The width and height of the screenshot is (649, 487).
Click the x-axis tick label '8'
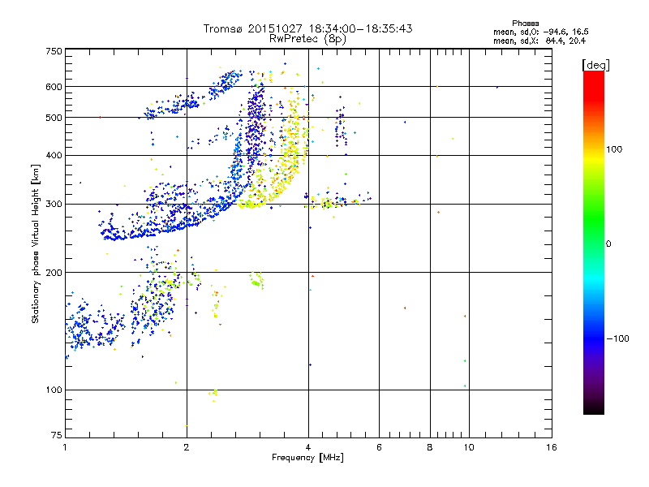pyautogui.click(x=430, y=447)
